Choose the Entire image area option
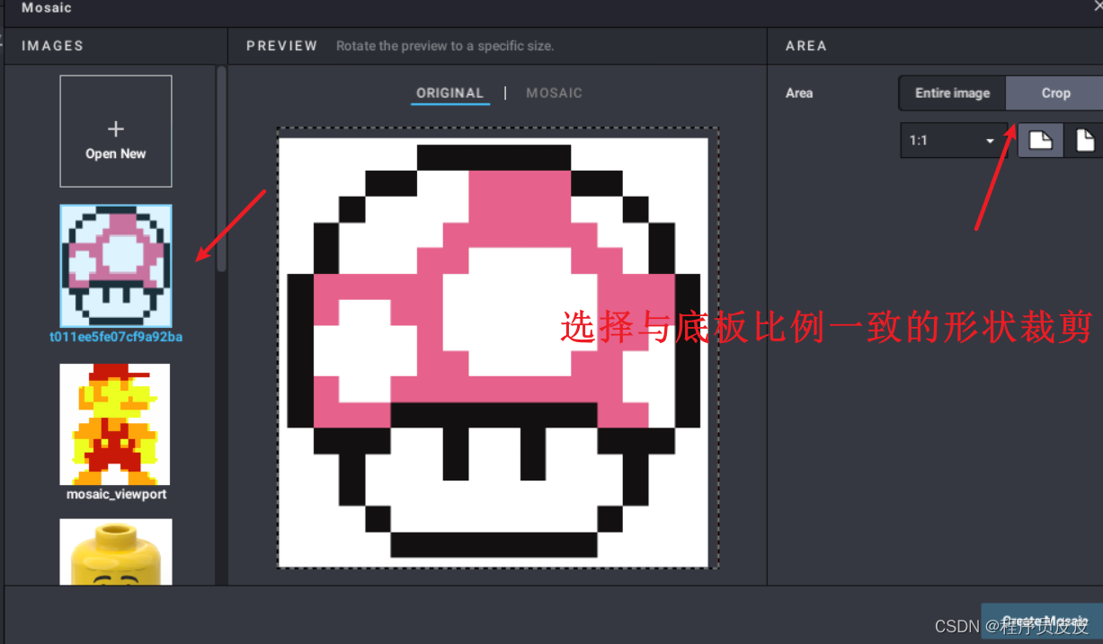 click(952, 93)
